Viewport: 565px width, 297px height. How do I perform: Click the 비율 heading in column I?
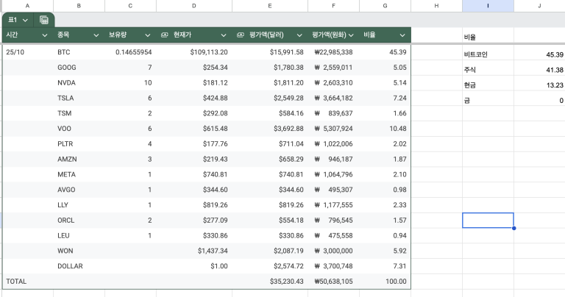[x=488, y=37]
